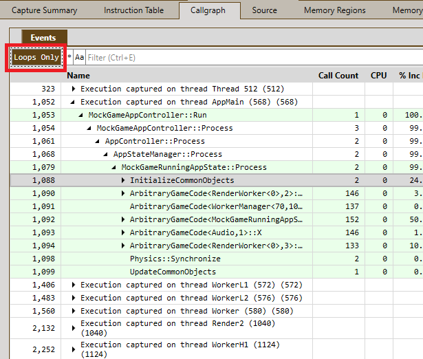The height and width of the screenshot is (359, 423).
Task: Collapse the AppStateManager::Process node
Action: click(106, 154)
